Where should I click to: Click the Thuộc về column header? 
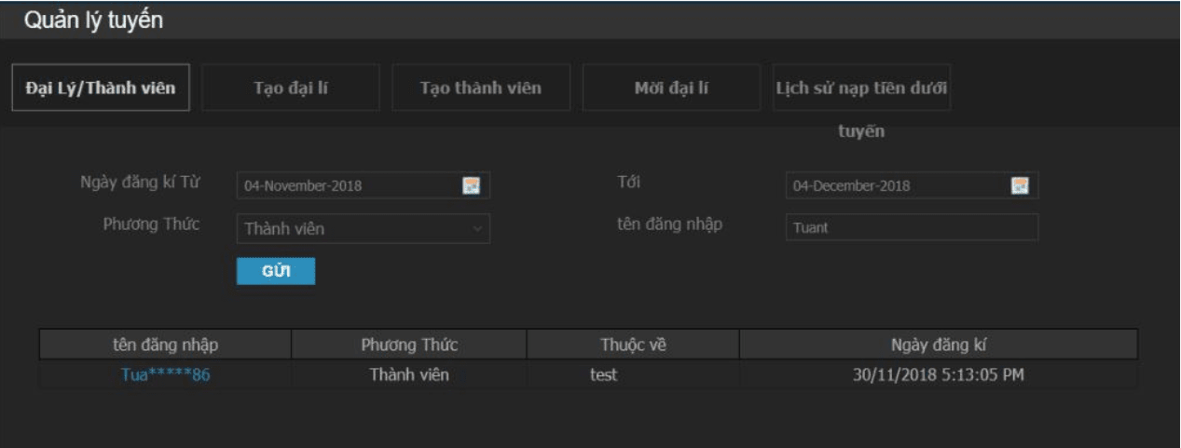(x=633, y=345)
